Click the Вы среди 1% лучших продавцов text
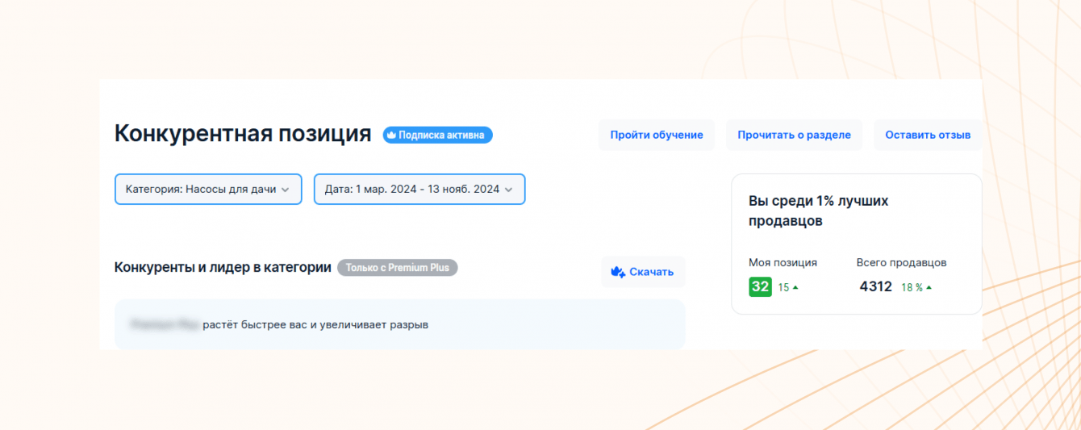Viewport: 1081px width, 430px height. pos(818,211)
